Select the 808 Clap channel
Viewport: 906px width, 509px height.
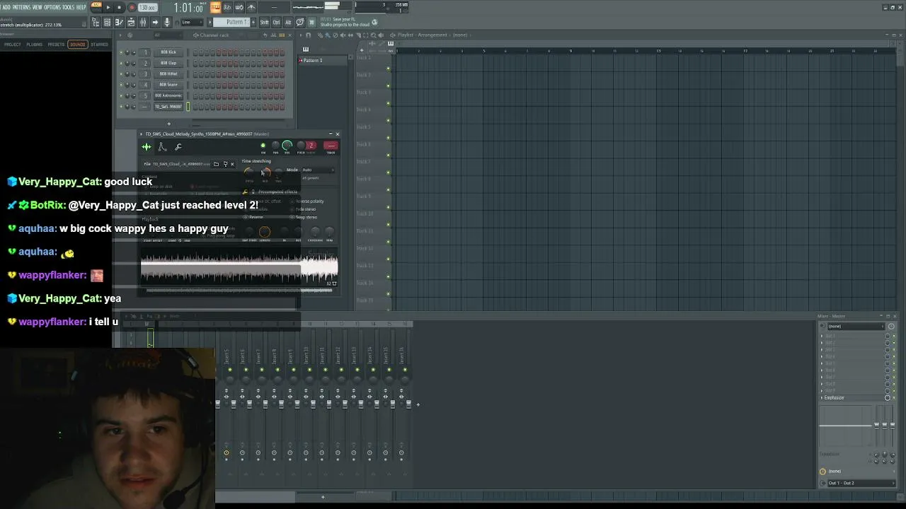pyautogui.click(x=168, y=63)
